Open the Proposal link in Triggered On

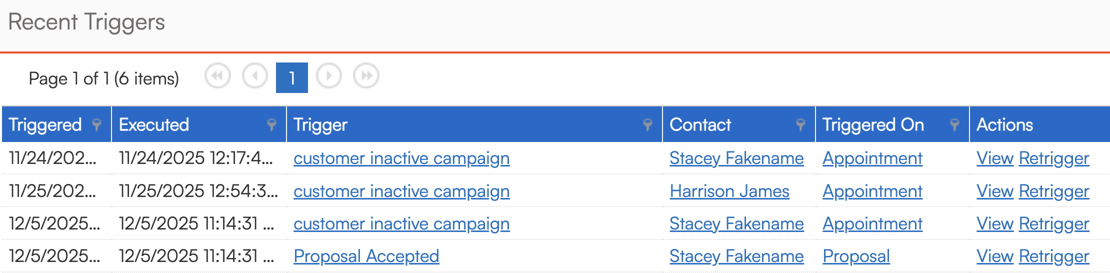click(x=856, y=256)
